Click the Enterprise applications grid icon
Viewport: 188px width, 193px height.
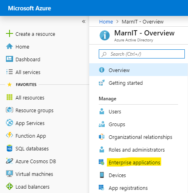click(x=102, y=162)
